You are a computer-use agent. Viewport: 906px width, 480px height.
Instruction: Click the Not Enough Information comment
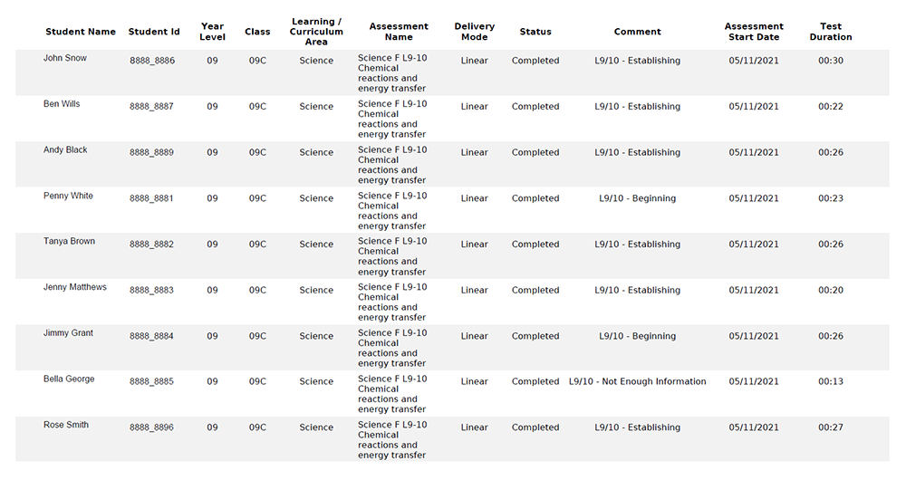pyautogui.click(x=637, y=382)
